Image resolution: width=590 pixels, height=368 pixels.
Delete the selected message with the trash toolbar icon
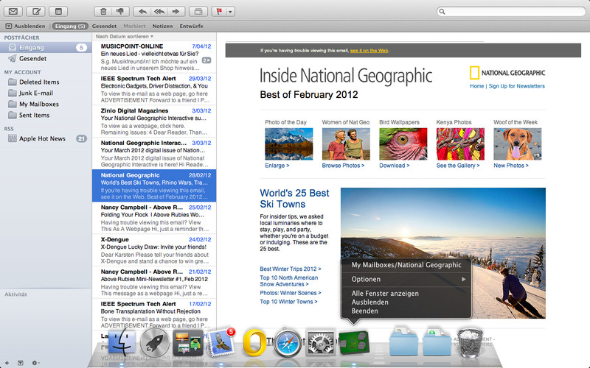[103, 11]
